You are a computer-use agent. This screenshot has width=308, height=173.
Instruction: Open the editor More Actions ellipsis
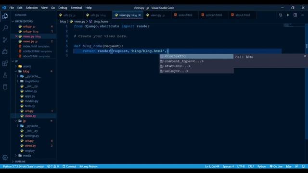302,15
